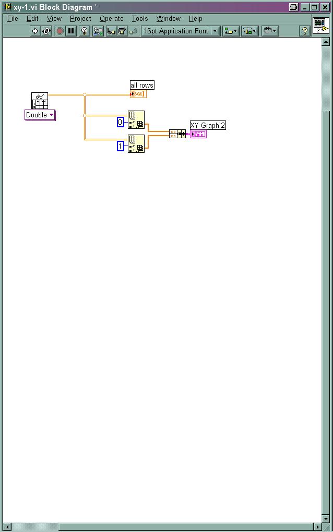Click the print icon in title bar
The image size is (333, 532).
click(294, 7)
